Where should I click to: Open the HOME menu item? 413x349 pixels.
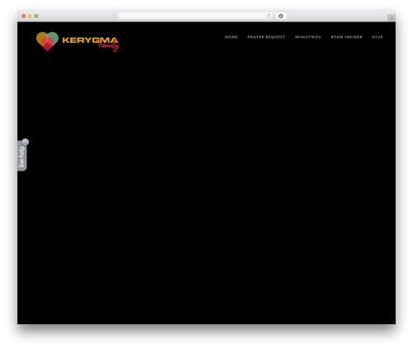pyautogui.click(x=231, y=37)
